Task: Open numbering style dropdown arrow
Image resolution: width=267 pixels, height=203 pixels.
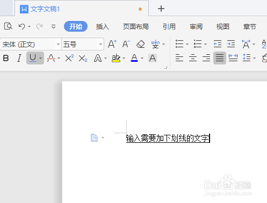Action: 206,44
